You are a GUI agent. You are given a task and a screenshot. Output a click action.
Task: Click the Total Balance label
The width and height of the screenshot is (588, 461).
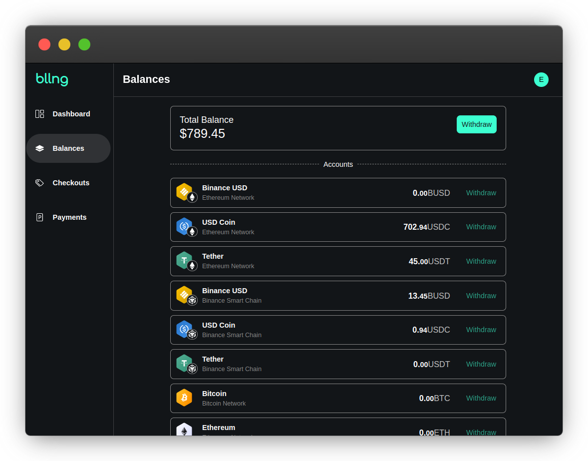(206, 120)
